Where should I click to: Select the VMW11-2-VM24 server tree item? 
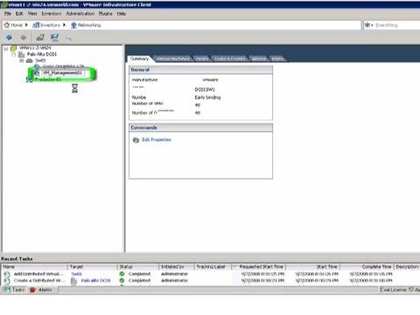click(35, 47)
